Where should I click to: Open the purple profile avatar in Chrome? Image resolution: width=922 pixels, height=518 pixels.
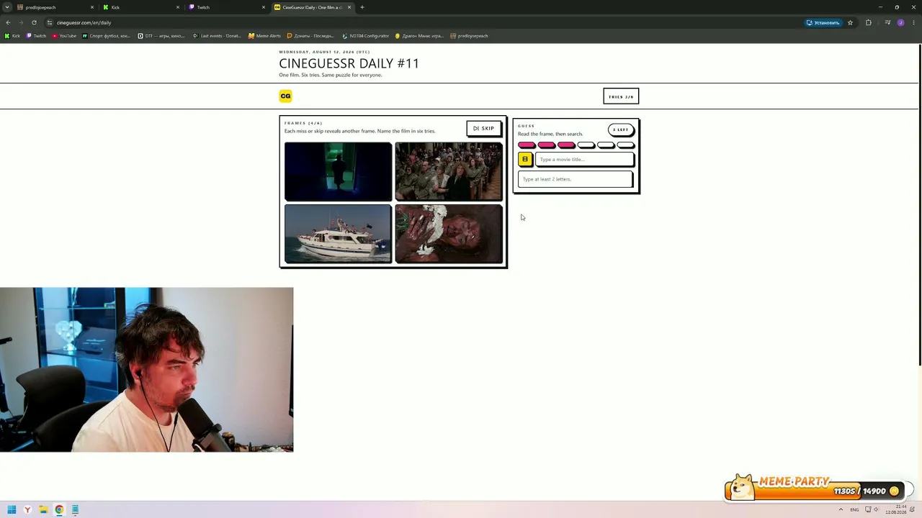click(x=900, y=22)
